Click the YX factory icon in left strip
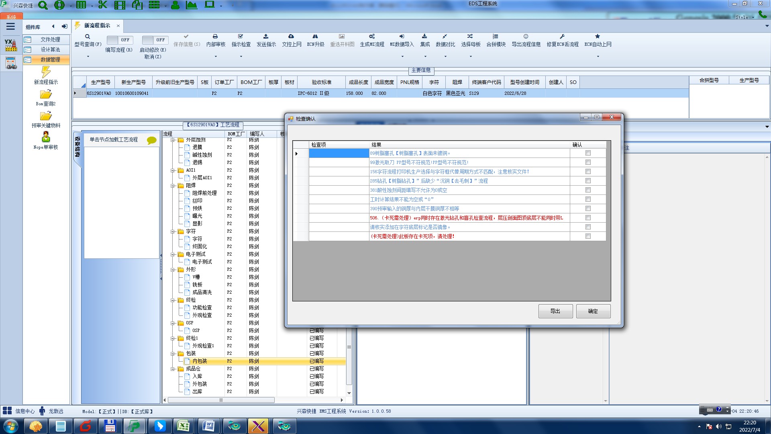 click(x=11, y=45)
